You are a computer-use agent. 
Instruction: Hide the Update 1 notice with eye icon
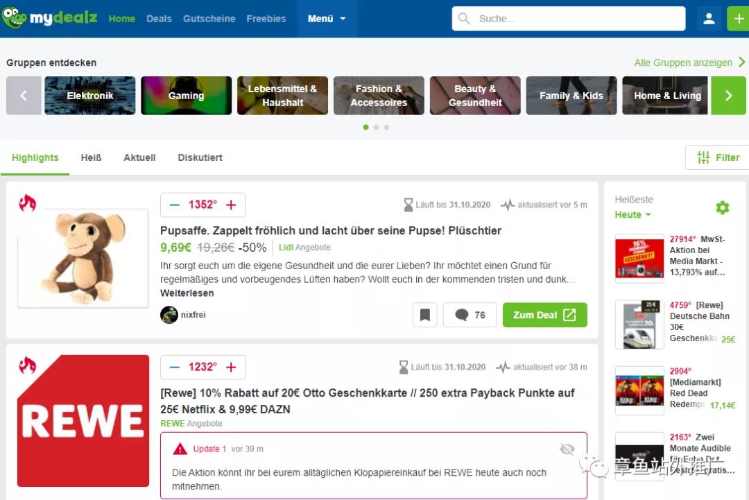point(567,449)
